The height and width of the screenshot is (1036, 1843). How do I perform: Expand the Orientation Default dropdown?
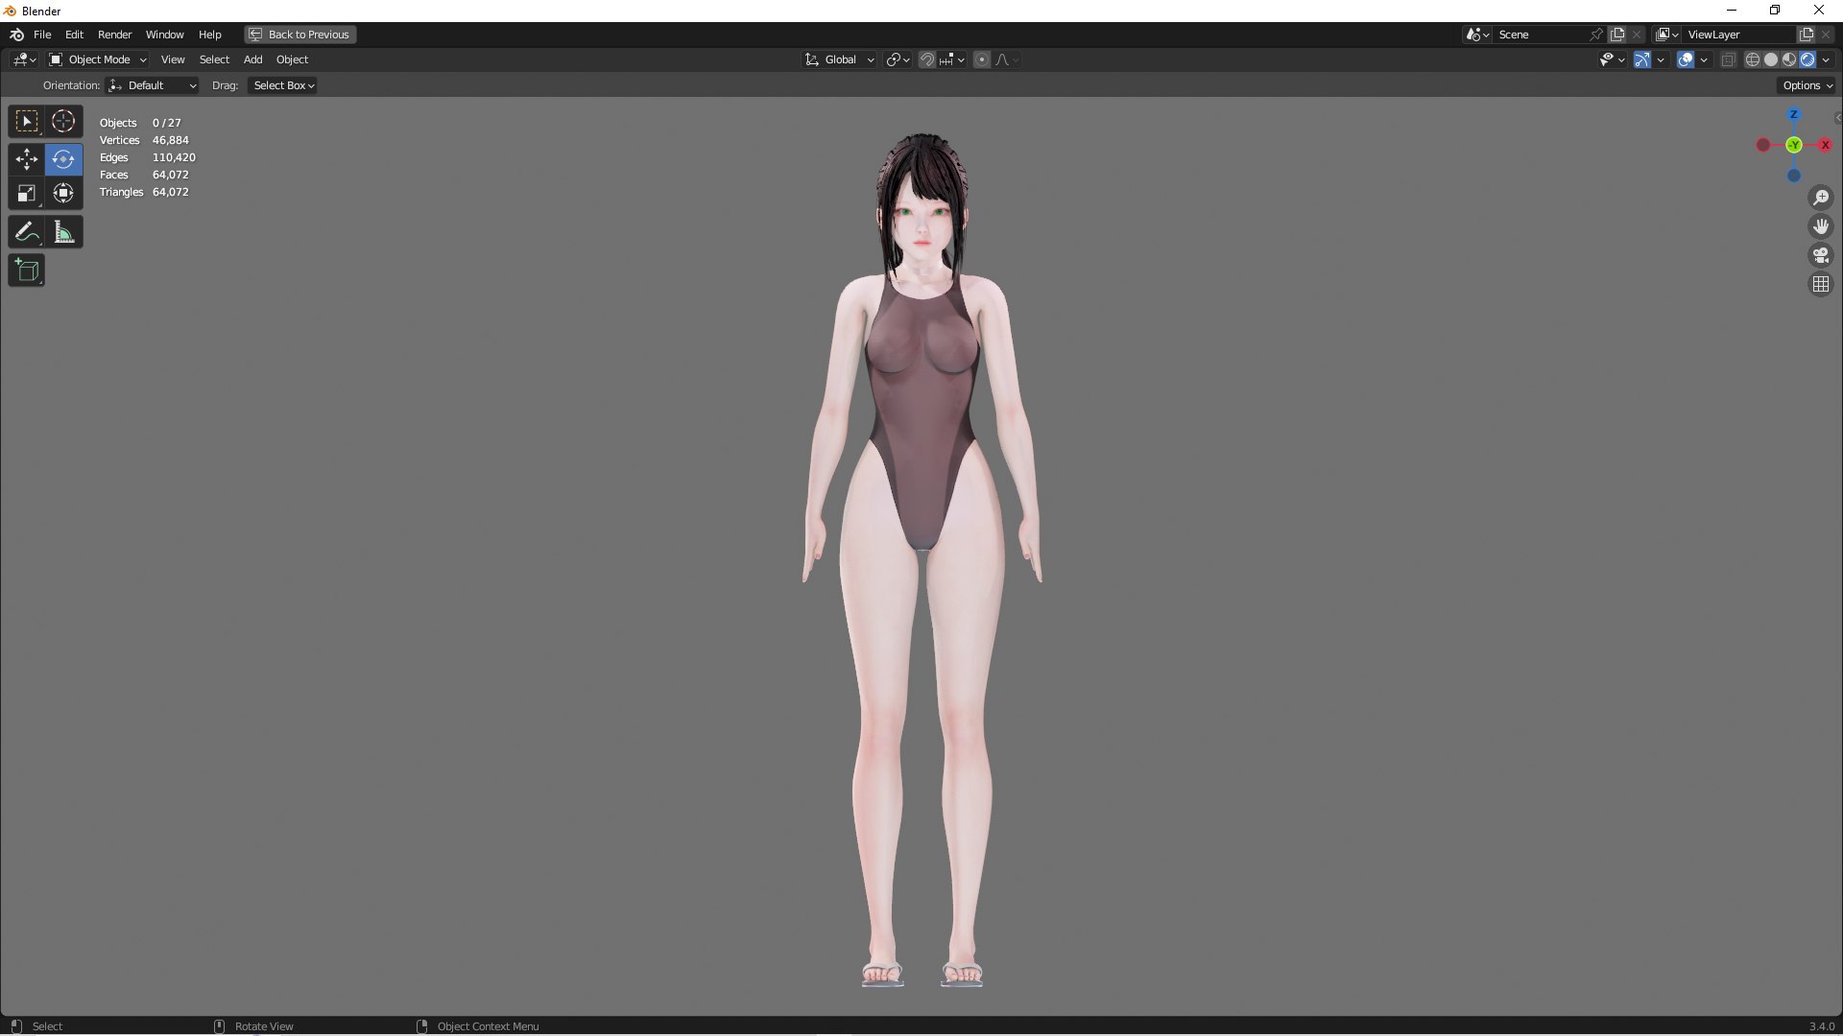pyautogui.click(x=153, y=85)
